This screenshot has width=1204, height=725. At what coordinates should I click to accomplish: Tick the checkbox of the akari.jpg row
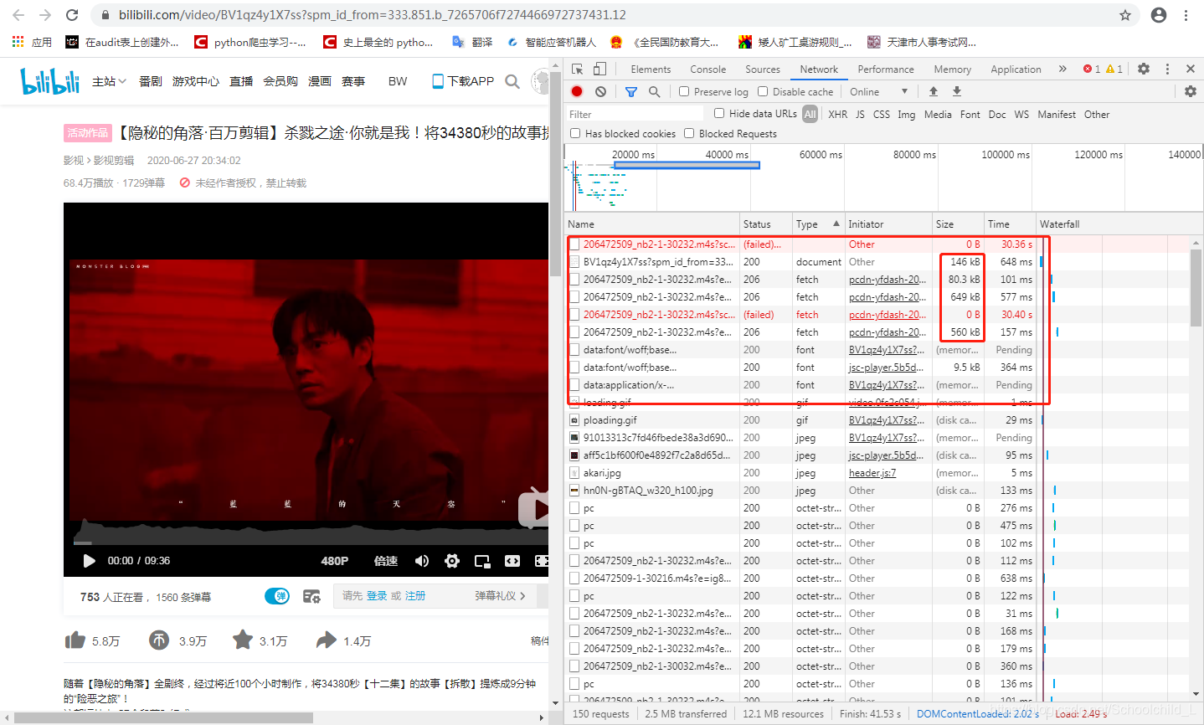point(574,473)
